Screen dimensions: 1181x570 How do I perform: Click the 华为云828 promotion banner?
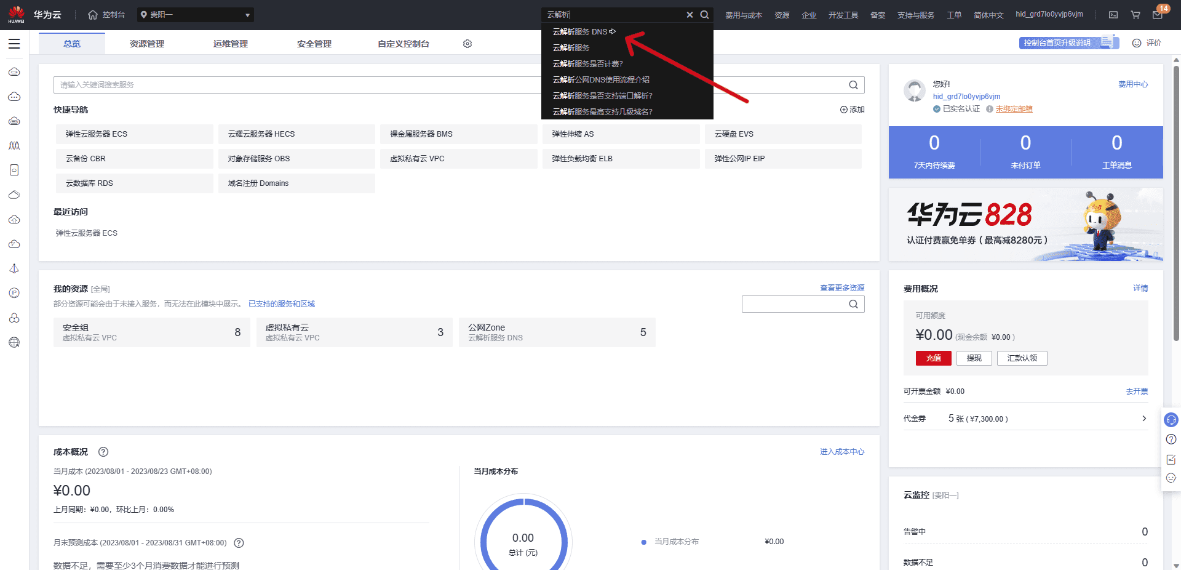pyautogui.click(x=1026, y=225)
